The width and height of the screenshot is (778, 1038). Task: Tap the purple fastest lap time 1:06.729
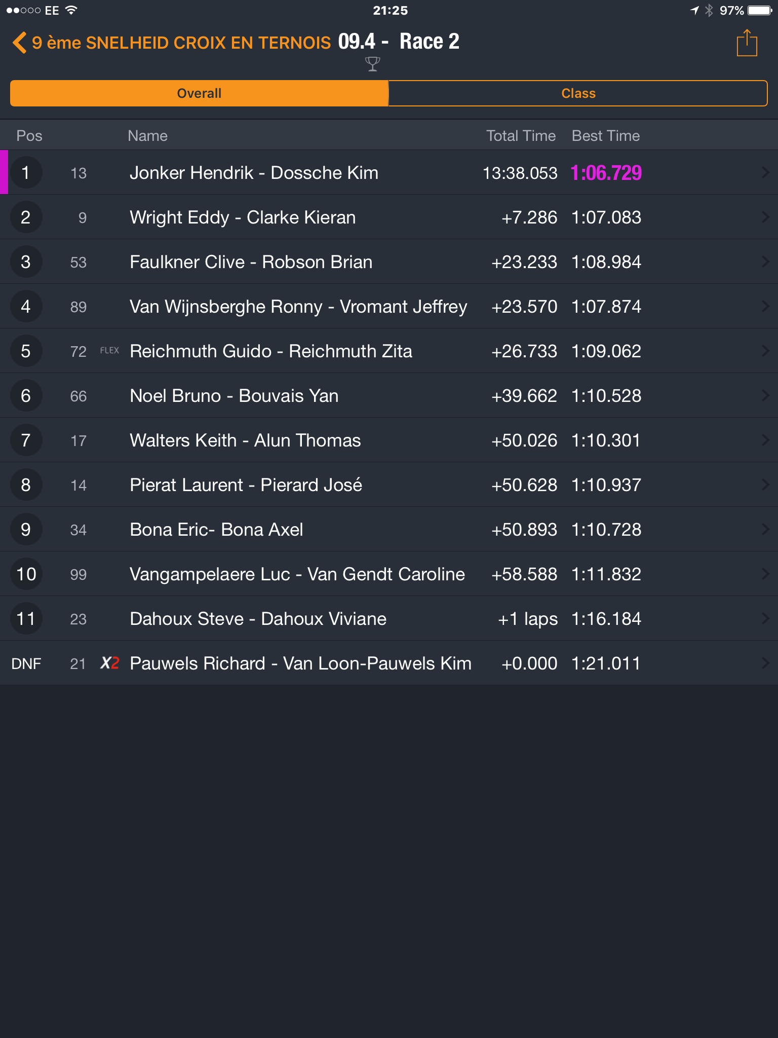click(x=606, y=173)
